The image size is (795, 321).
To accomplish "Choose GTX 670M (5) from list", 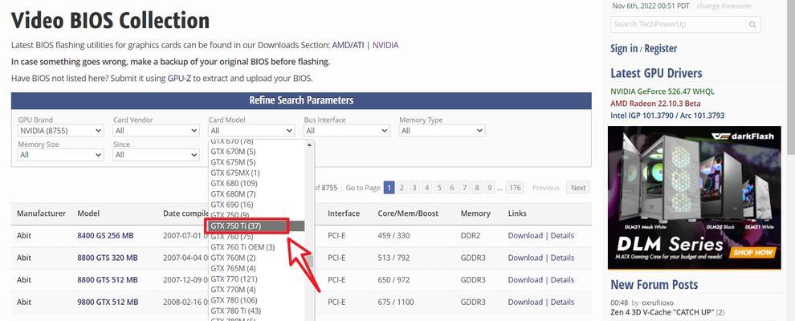I will pyautogui.click(x=256, y=152).
